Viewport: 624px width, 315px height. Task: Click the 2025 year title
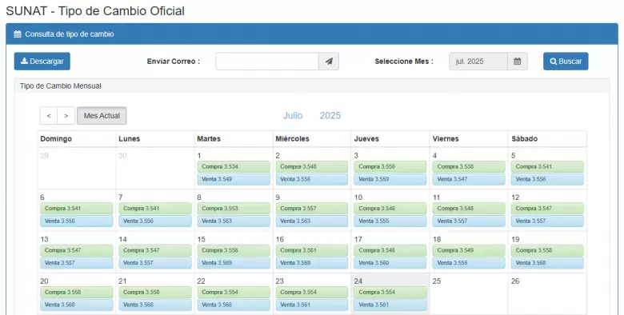pos(330,116)
